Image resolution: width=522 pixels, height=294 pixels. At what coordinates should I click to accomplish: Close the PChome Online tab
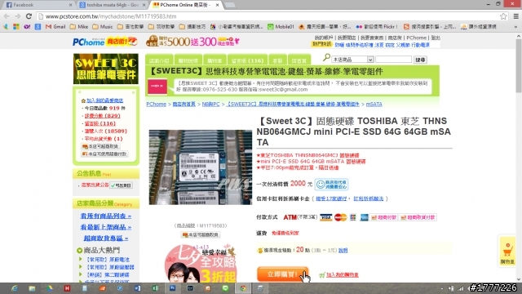[x=217, y=5]
